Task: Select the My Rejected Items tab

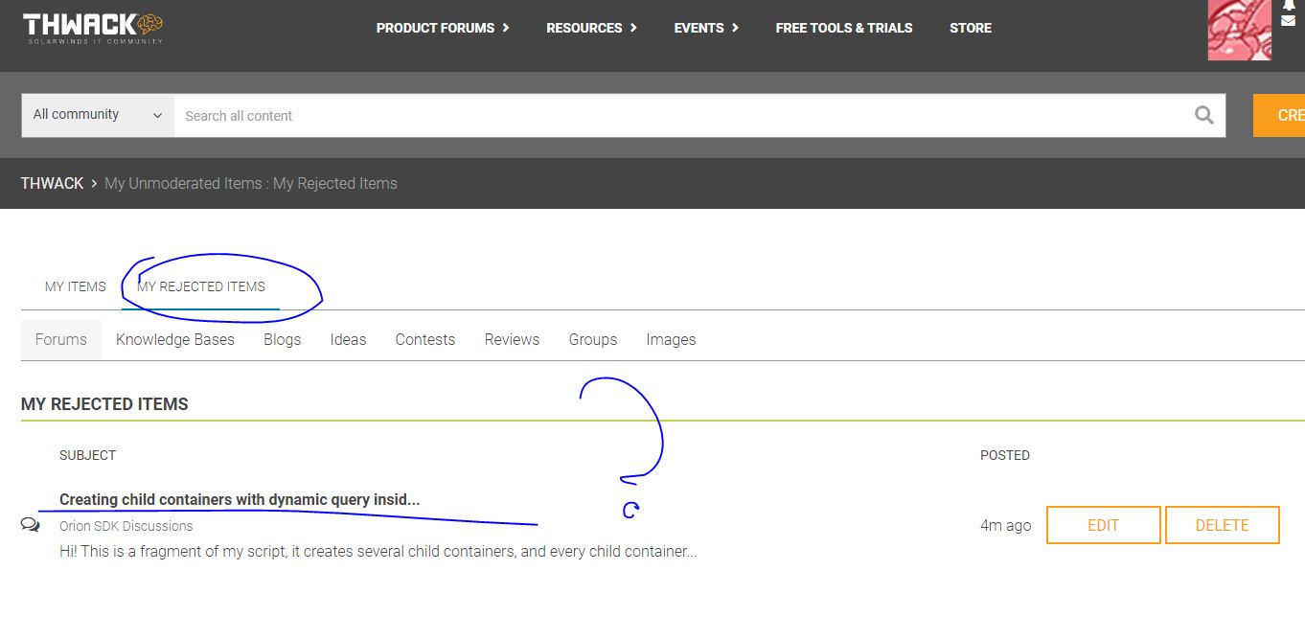Action: 201,286
